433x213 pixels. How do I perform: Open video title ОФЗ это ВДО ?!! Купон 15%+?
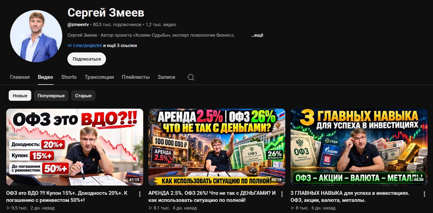[67, 196]
